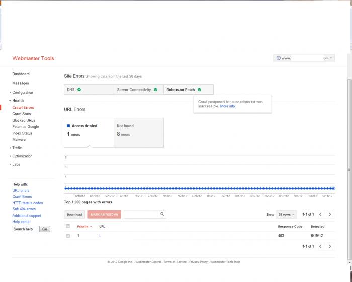
Task: Open the Webmaster Central footer link
Action: coord(148,262)
